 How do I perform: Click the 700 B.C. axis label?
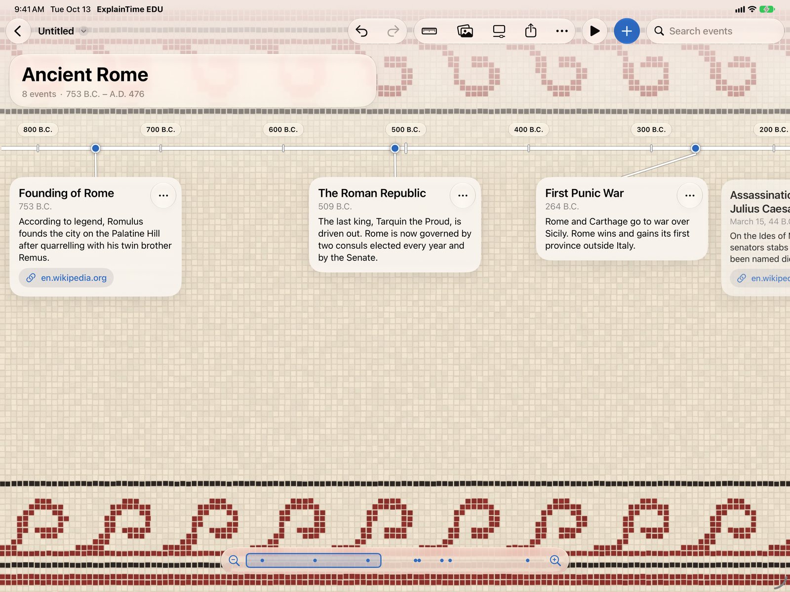(160, 130)
